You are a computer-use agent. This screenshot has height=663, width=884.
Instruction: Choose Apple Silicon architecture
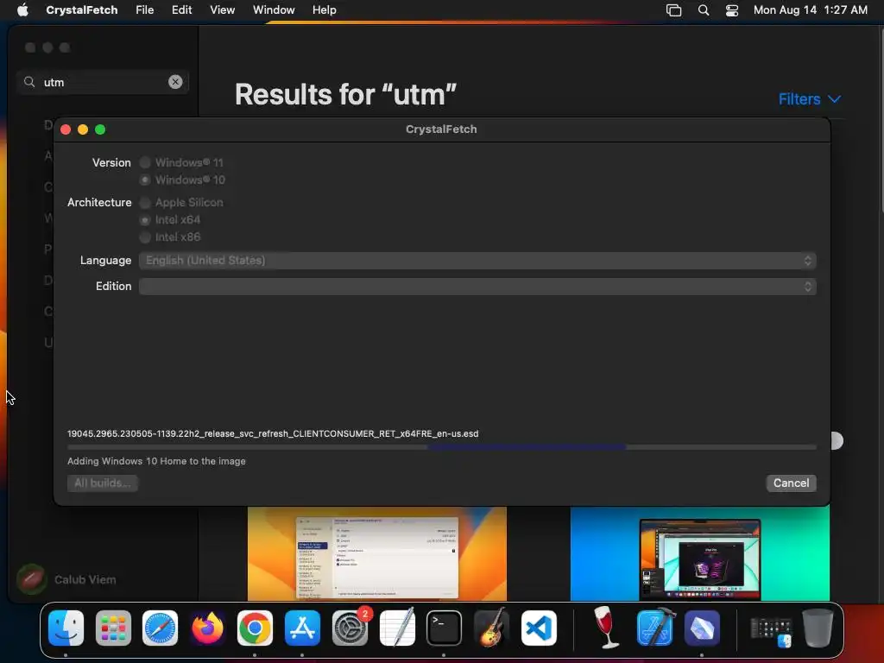coord(145,202)
